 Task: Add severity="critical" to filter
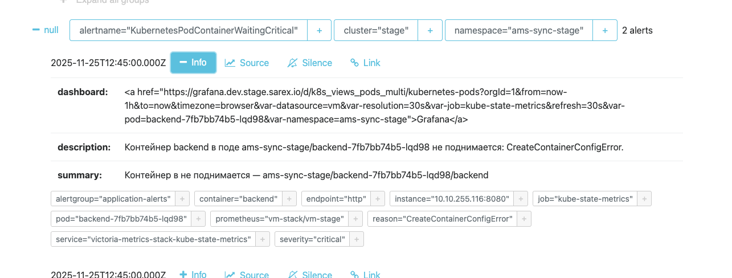pos(357,239)
